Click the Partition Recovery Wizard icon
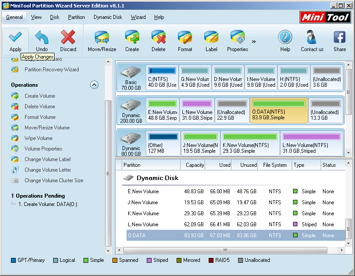The width and height of the screenshot is (355, 276). click(x=15, y=70)
